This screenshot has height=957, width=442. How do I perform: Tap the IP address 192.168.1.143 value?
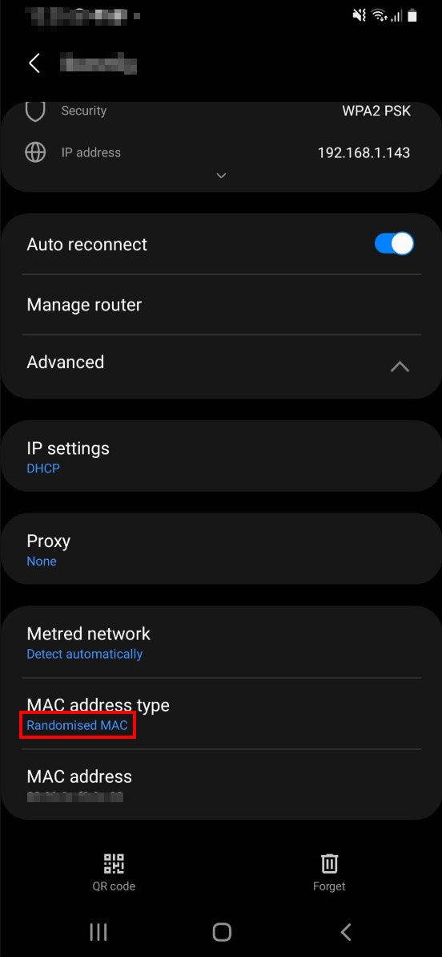tap(364, 152)
